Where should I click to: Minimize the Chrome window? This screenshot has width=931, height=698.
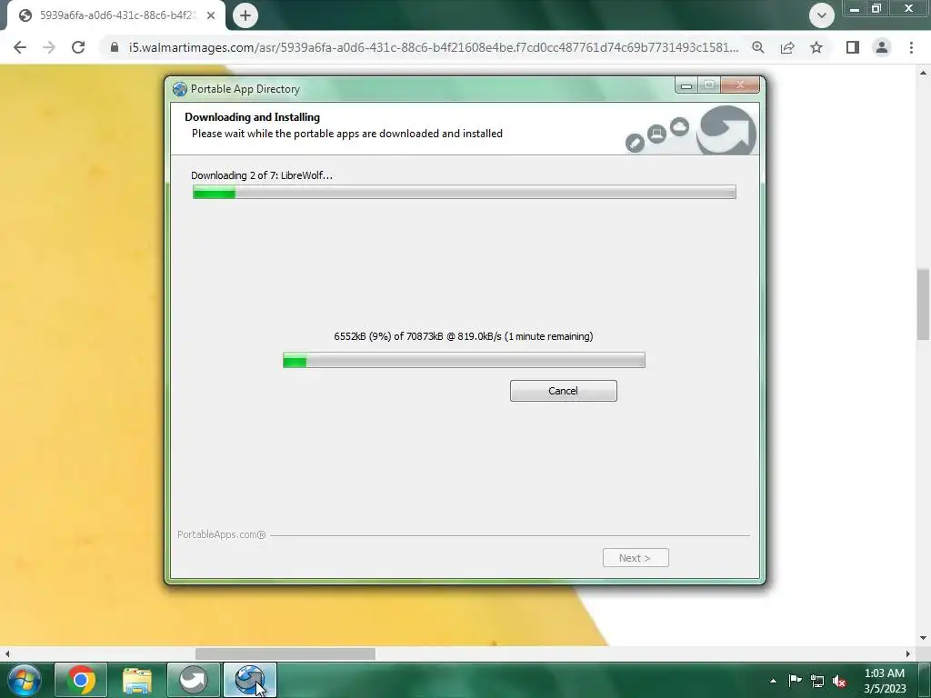[x=855, y=9]
